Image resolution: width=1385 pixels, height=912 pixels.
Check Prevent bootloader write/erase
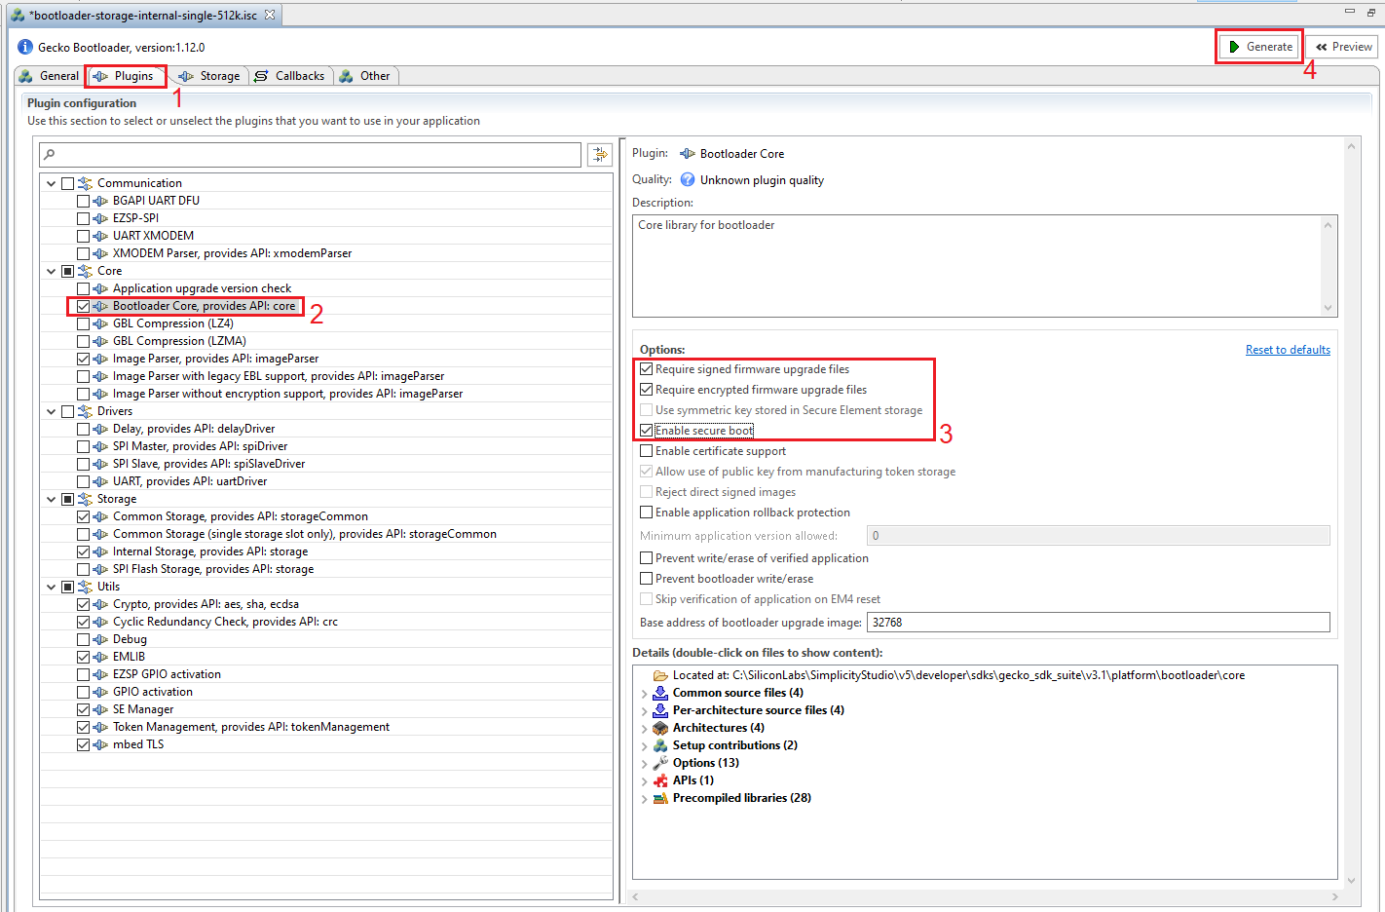(x=646, y=578)
